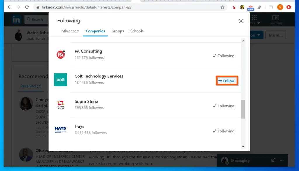Follow Colt Technology Services
Screen dimensions: 299x171
tap(227, 81)
